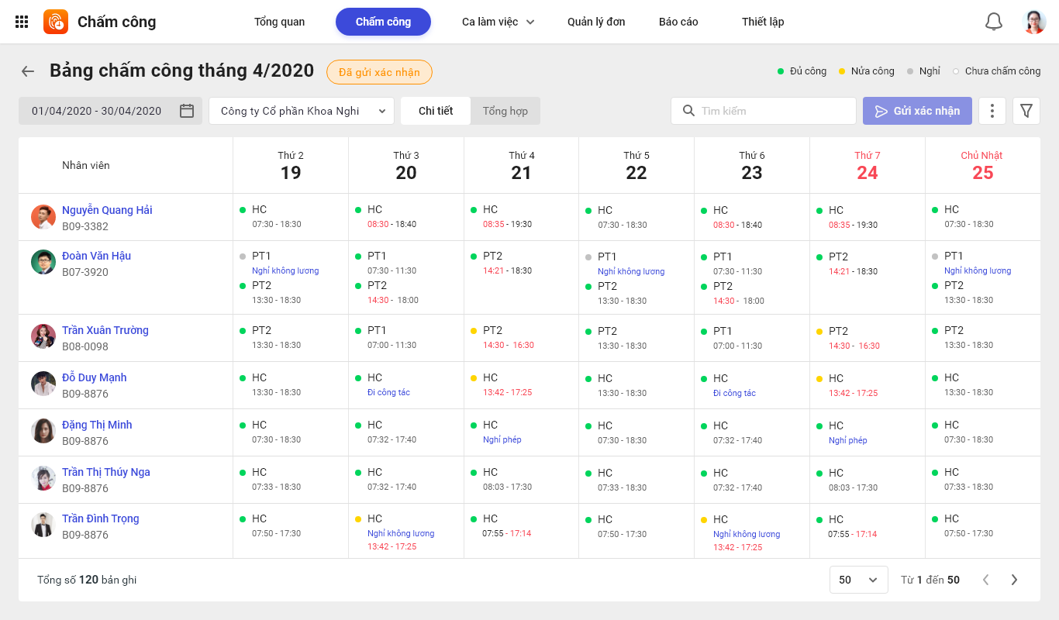This screenshot has height=620, width=1059.
Task: Open the filter funnel icon
Action: 1026,111
